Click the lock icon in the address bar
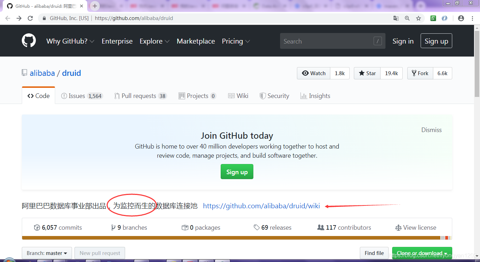 pos(44,18)
